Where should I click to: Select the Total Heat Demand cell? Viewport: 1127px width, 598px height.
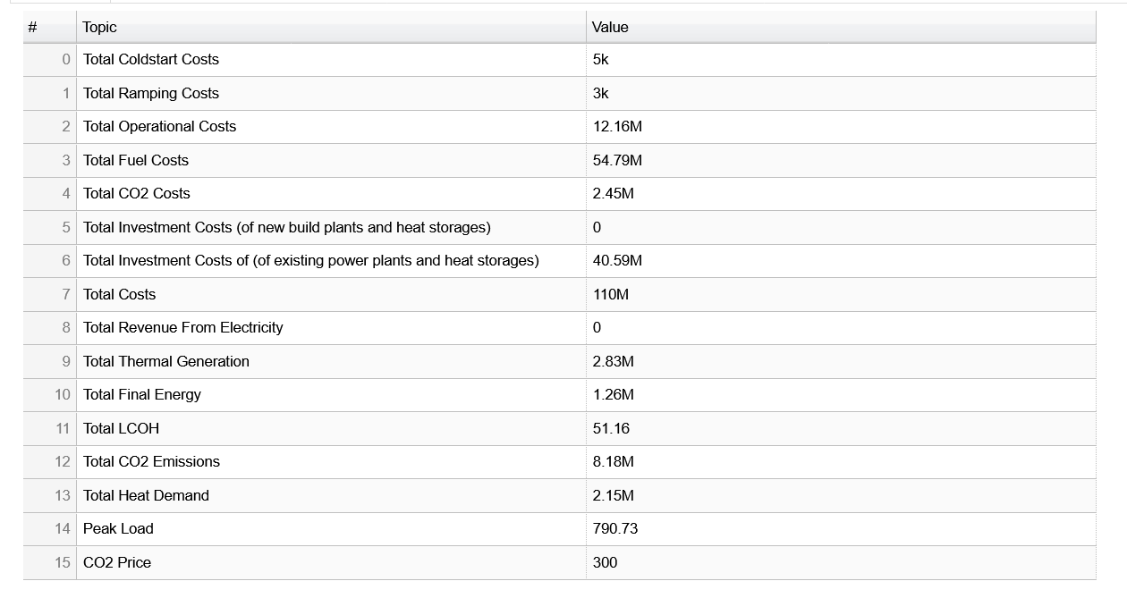331,495
